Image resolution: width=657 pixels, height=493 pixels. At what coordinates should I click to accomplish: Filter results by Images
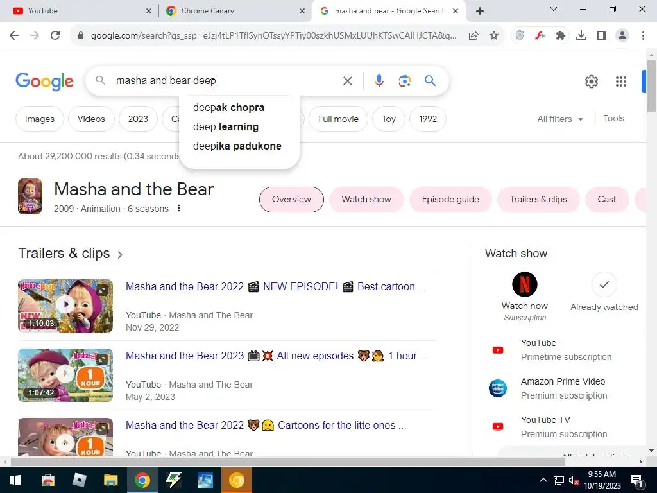coord(39,119)
